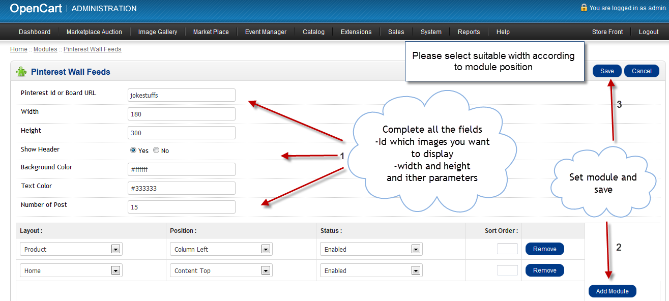The height and width of the screenshot is (301, 669).
Task: Open the Catalog menu
Action: (313, 32)
